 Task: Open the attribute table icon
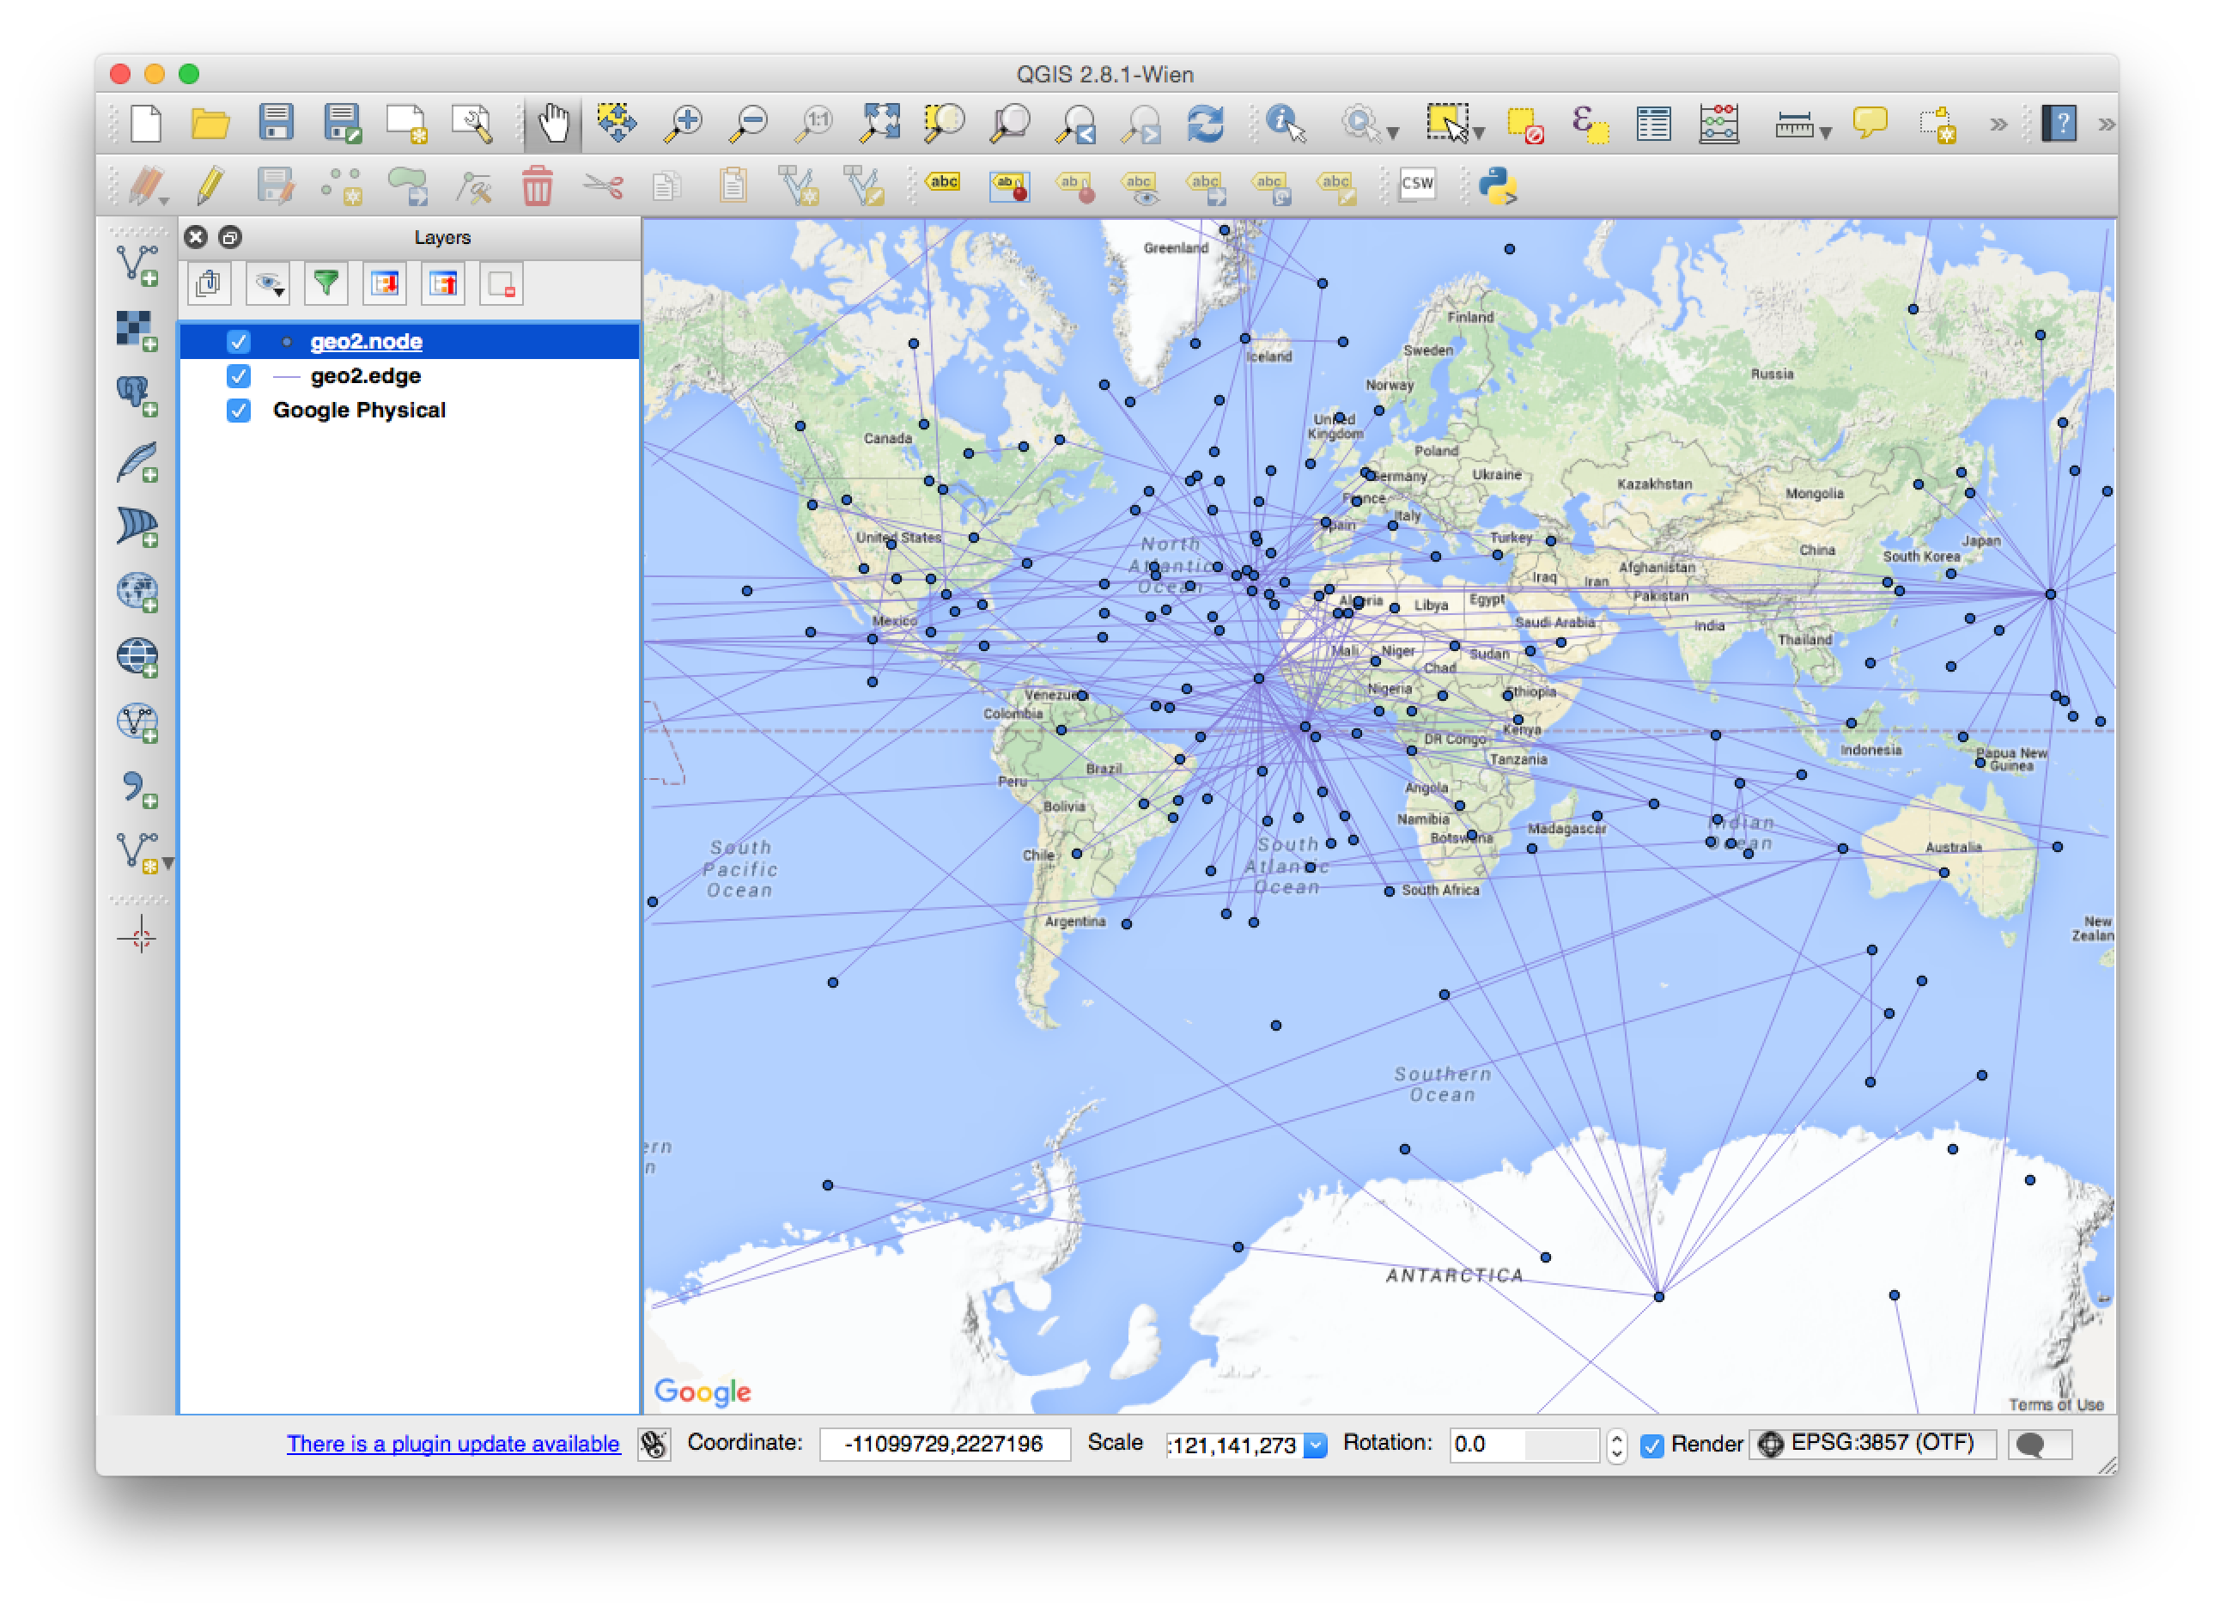[x=1652, y=124]
